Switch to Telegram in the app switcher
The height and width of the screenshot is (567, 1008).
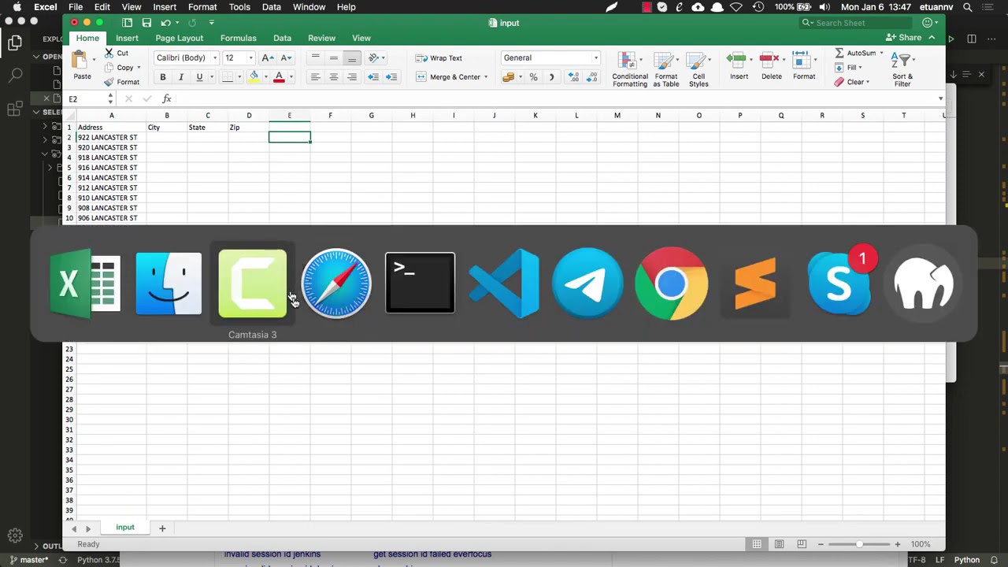587,283
